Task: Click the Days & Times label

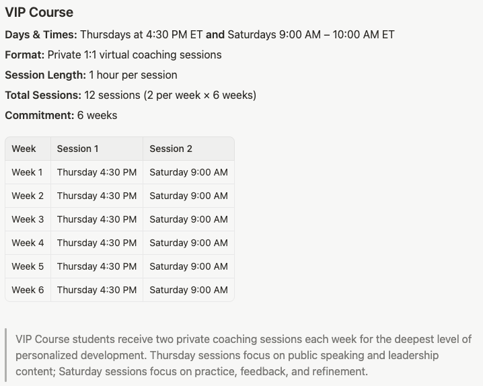Action: [41, 34]
